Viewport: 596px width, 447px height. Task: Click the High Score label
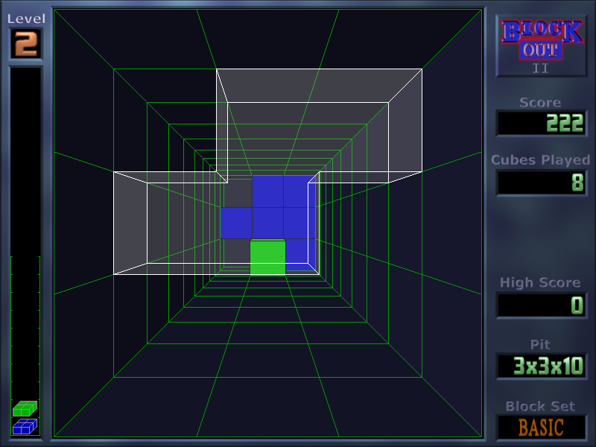(x=540, y=282)
